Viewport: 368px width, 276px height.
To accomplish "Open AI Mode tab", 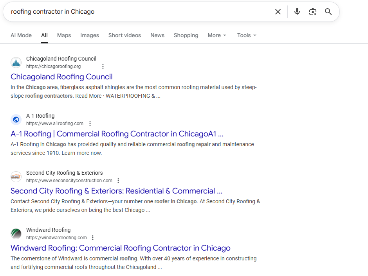I will tap(21, 35).
